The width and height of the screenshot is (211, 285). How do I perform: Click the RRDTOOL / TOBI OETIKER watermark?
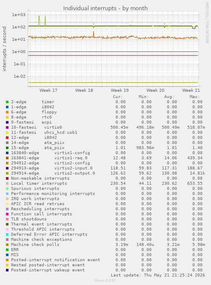[x=207, y=23]
